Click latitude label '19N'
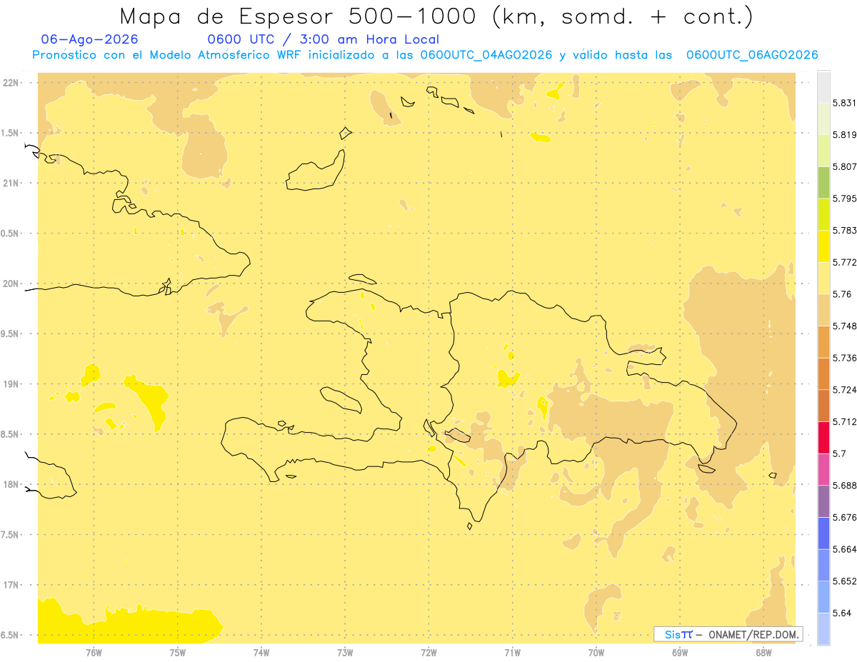Image resolution: width=857 pixels, height=662 pixels. tap(11, 384)
